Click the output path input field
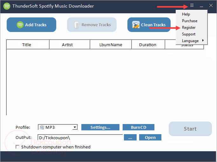The height and width of the screenshot is (162, 217). (80, 137)
